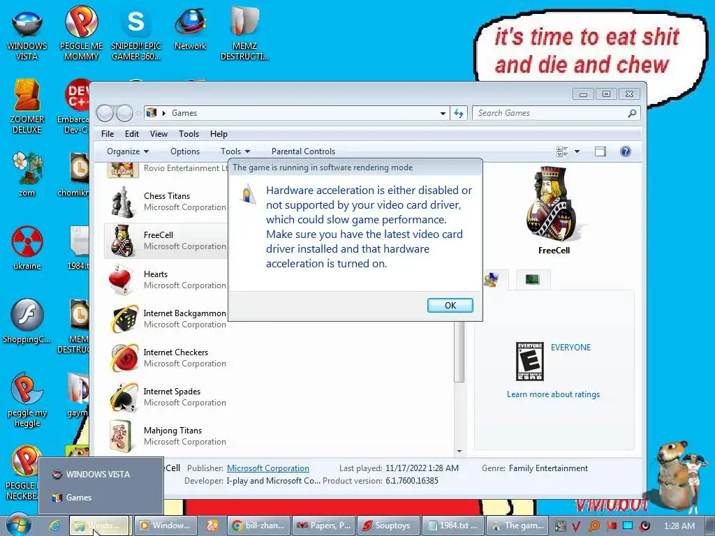
Task: Open the zom plant icon
Action: (x=27, y=174)
